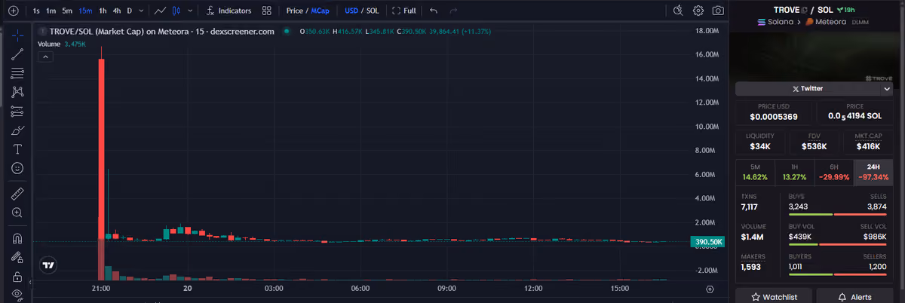The image size is (905, 303).
Task: Set chart denomination to USD
Action: pyautogui.click(x=351, y=11)
